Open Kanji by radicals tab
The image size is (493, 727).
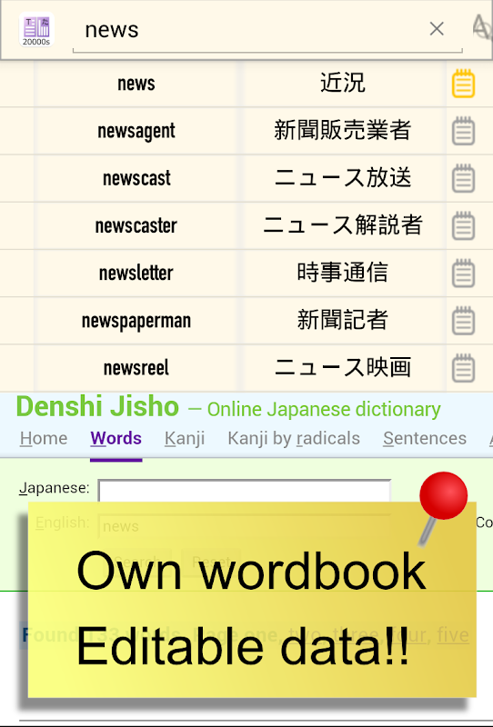294,438
